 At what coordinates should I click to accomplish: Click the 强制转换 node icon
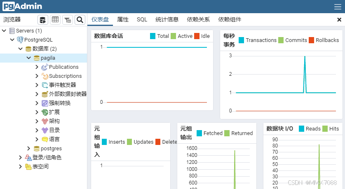45,103
